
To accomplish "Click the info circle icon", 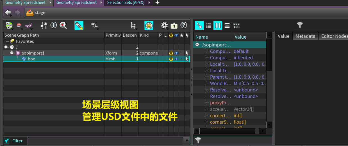I will tap(54, 25).
